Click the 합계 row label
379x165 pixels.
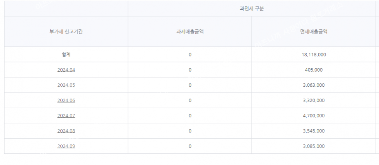66,55
